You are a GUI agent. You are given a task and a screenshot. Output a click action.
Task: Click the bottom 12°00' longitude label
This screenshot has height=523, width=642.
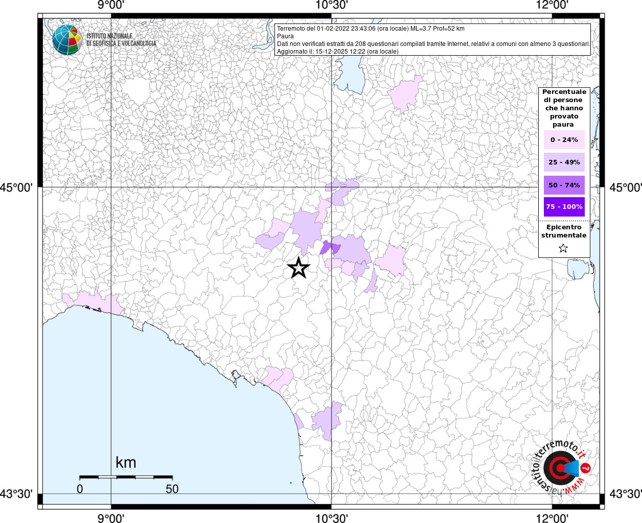click(552, 518)
